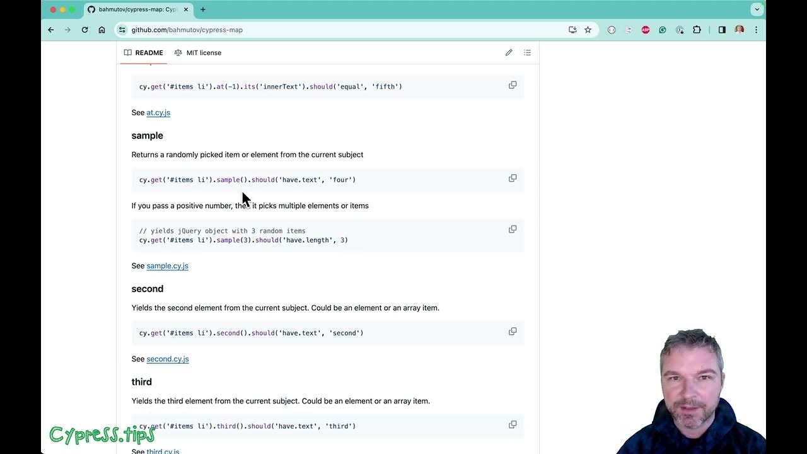This screenshot has height=454, width=807.
Task: Click the browser forward arrow
Action: tap(67, 30)
